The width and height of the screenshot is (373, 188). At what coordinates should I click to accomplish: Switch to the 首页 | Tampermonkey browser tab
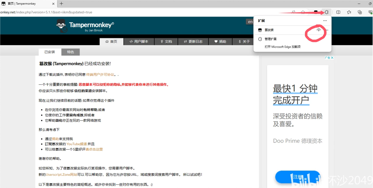point(28,3)
